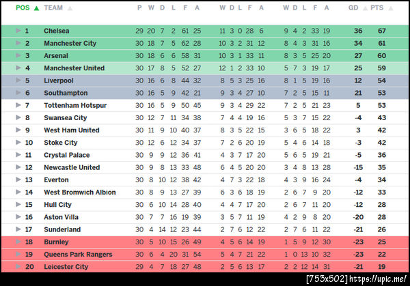410x286 pixels.
Task: Open the Arsenal team link
Action: click(56, 56)
